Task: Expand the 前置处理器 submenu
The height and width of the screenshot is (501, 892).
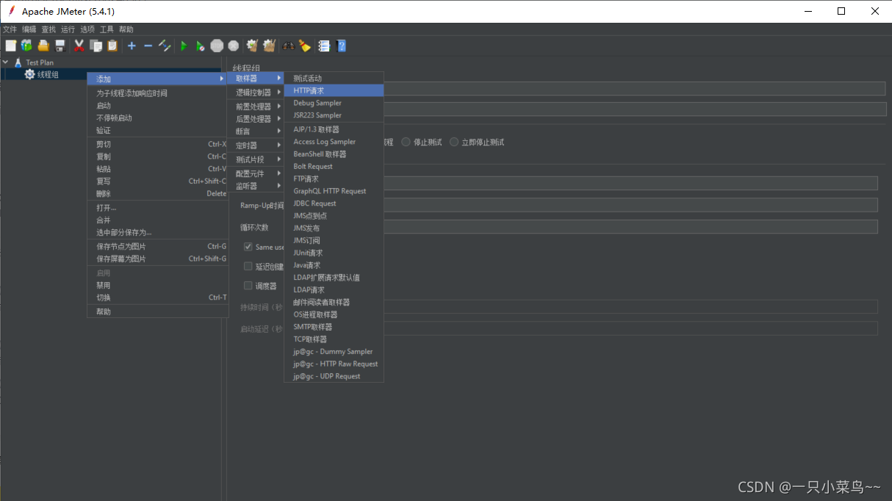Action: point(255,107)
